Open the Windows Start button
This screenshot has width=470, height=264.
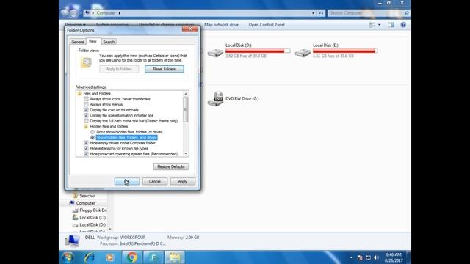pyautogui.click(x=68, y=257)
